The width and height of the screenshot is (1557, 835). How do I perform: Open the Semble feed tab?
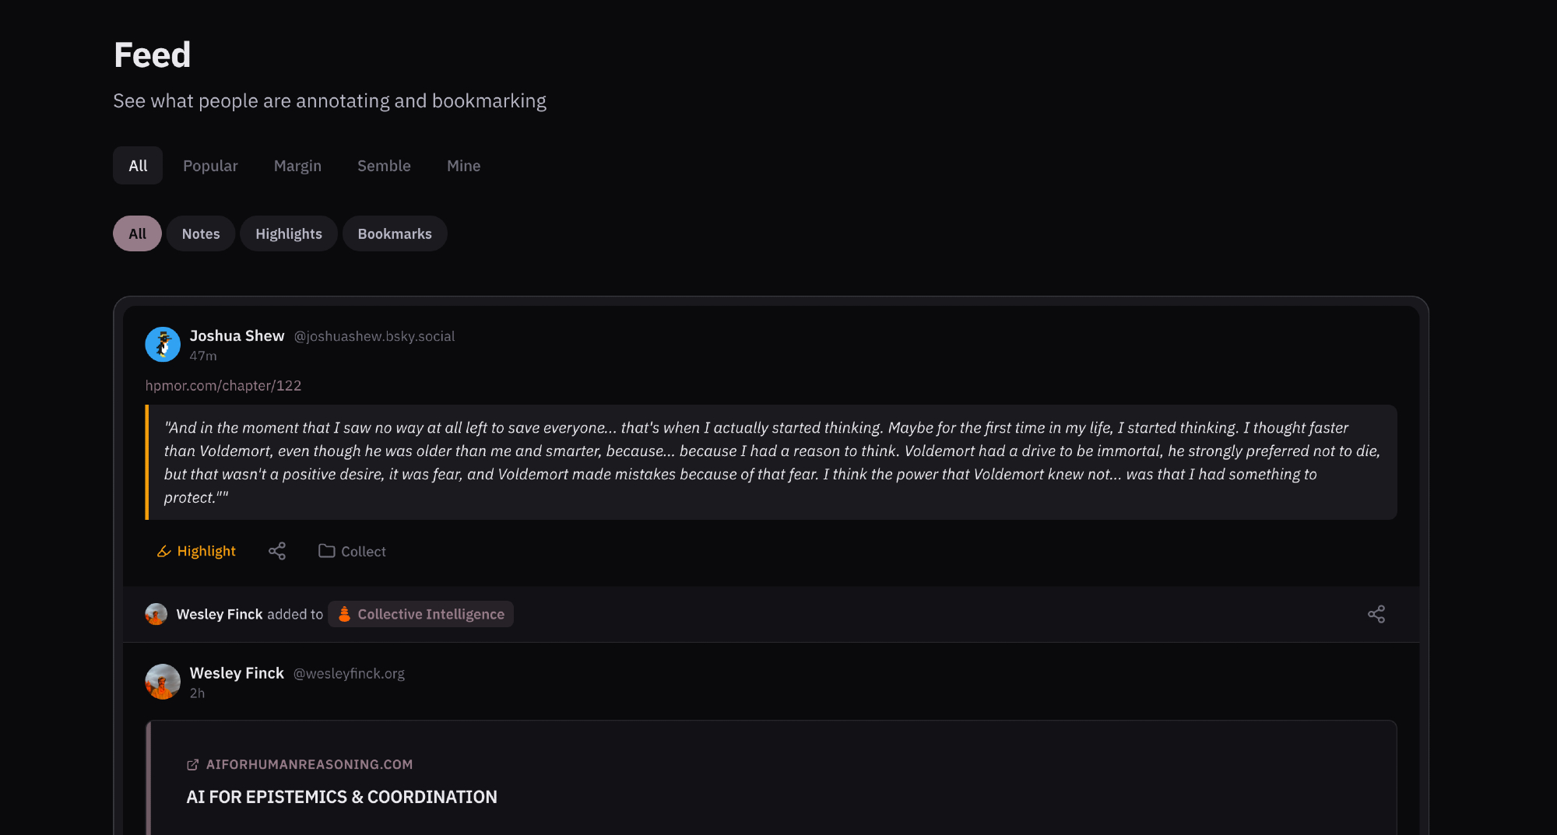click(x=384, y=166)
